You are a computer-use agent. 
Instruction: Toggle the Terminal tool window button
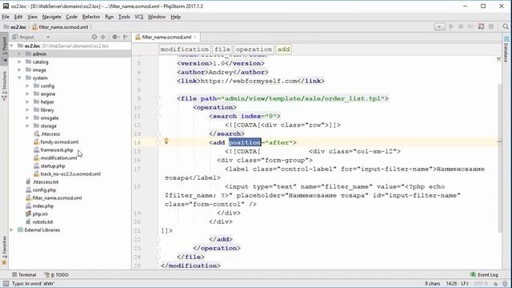tap(24, 274)
